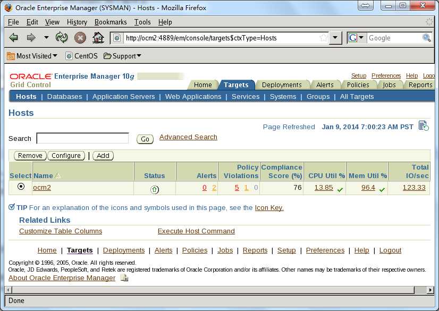The image size is (439, 311).
Task: Click into the host Search field
Action: [82, 138]
